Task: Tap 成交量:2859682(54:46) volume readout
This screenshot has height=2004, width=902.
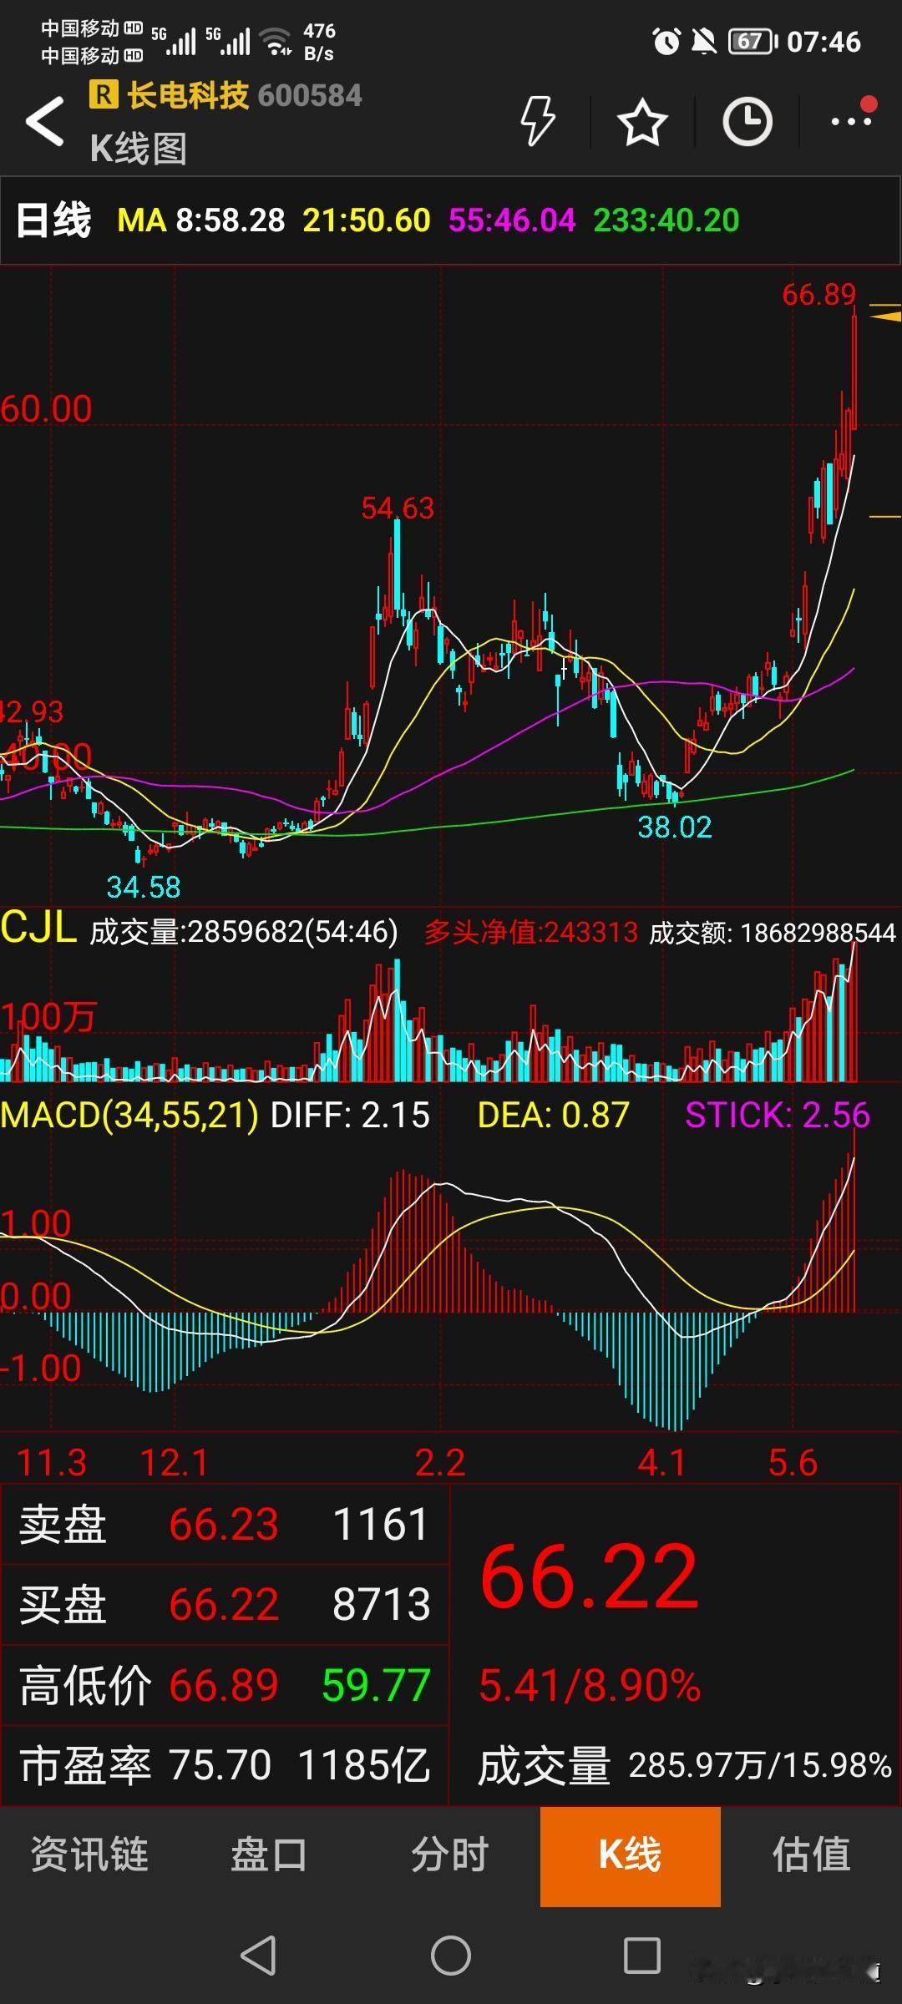Action: [244, 932]
